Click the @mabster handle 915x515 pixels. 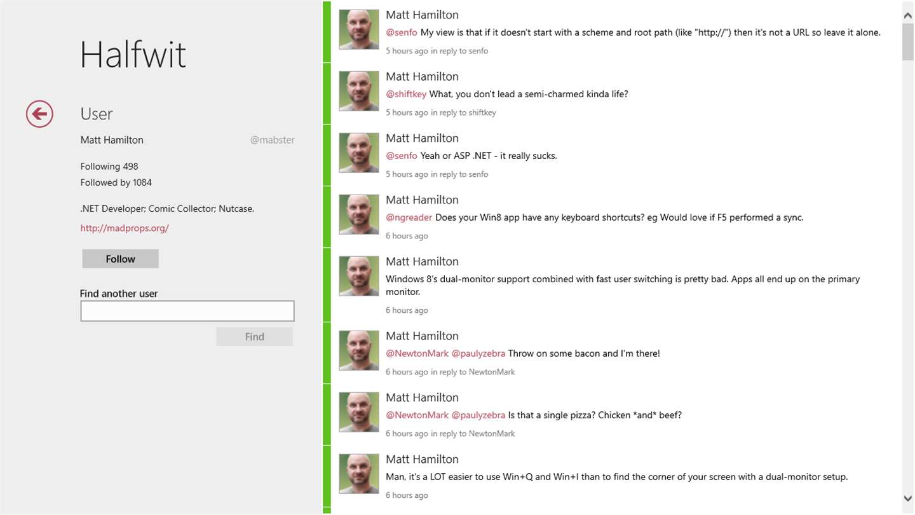(x=272, y=141)
